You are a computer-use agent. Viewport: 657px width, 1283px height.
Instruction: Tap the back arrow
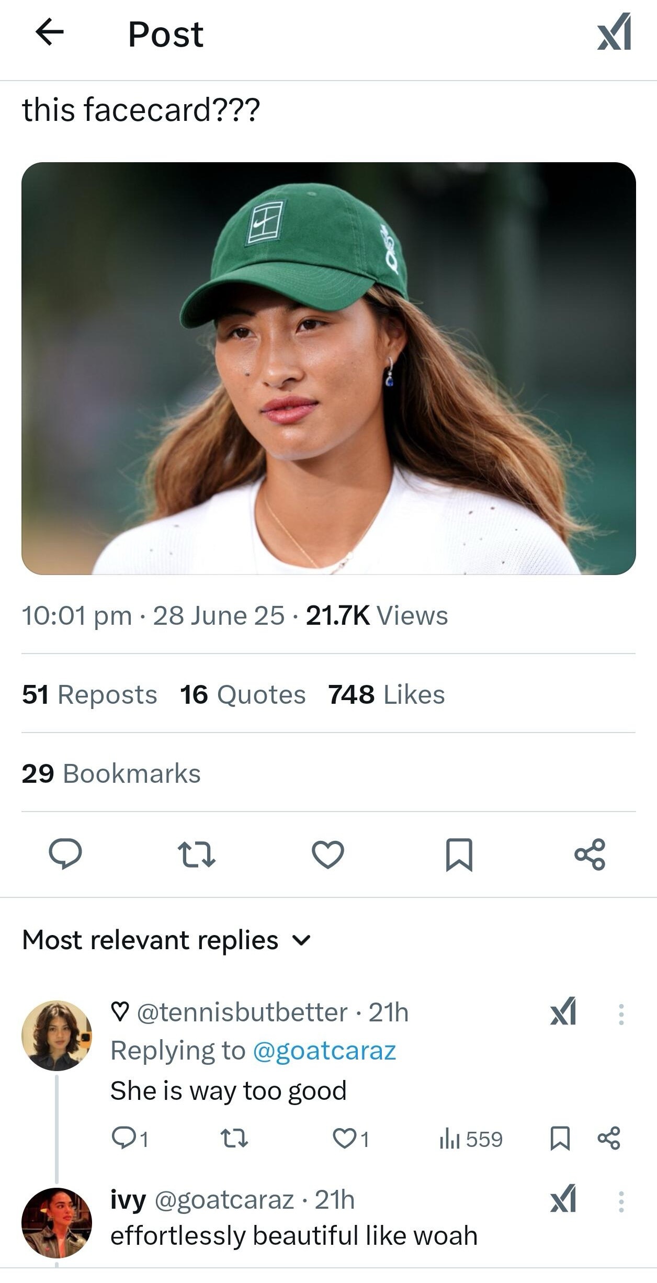pyautogui.click(x=50, y=33)
